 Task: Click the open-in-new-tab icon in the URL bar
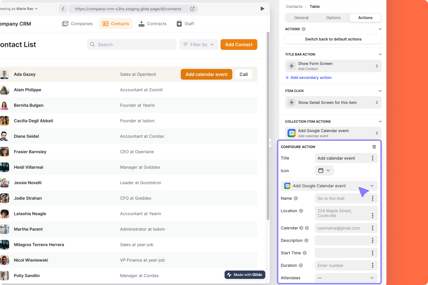pos(192,9)
